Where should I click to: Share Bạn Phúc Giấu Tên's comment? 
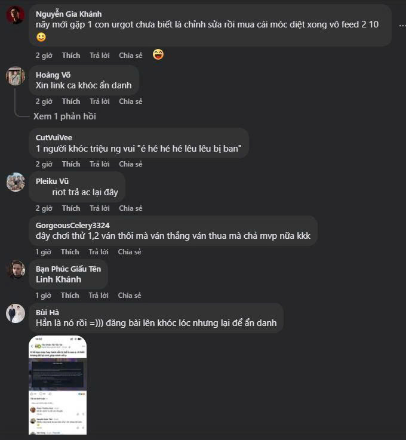(x=130, y=296)
